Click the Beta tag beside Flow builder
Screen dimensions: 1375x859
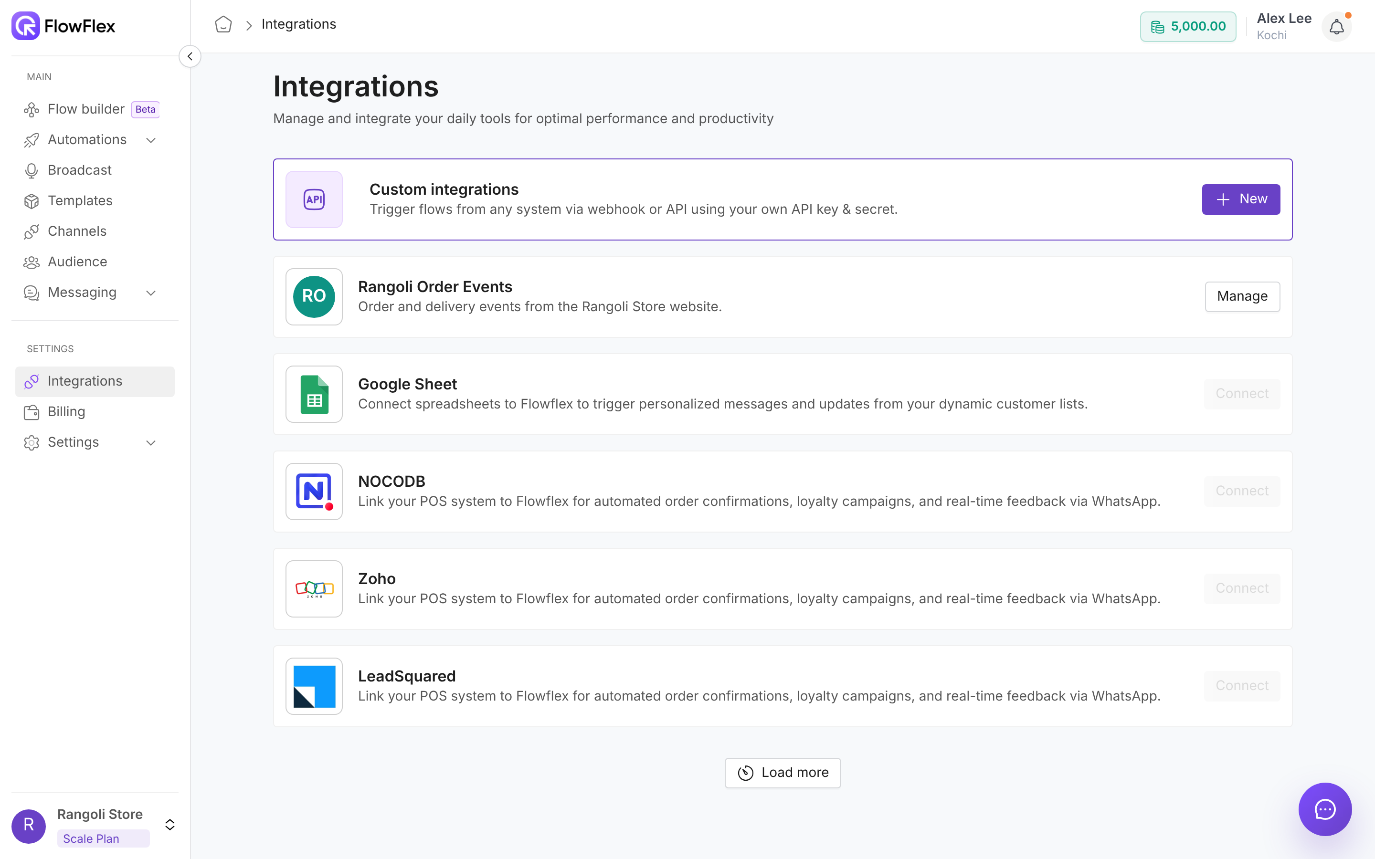point(145,109)
